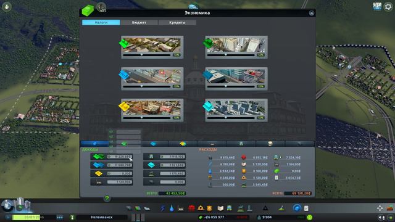
Task: Switch to the Налоги tab
Action: (101, 22)
